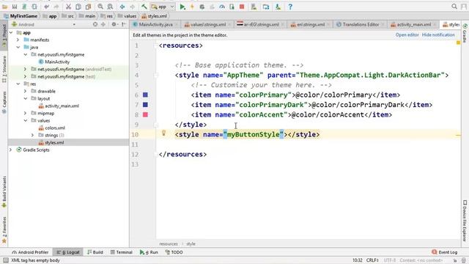Image resolution: width=469 pixels, height=264 pixels.
Task: Make project with the hammer icon
Action: click(x=144, y=7)
